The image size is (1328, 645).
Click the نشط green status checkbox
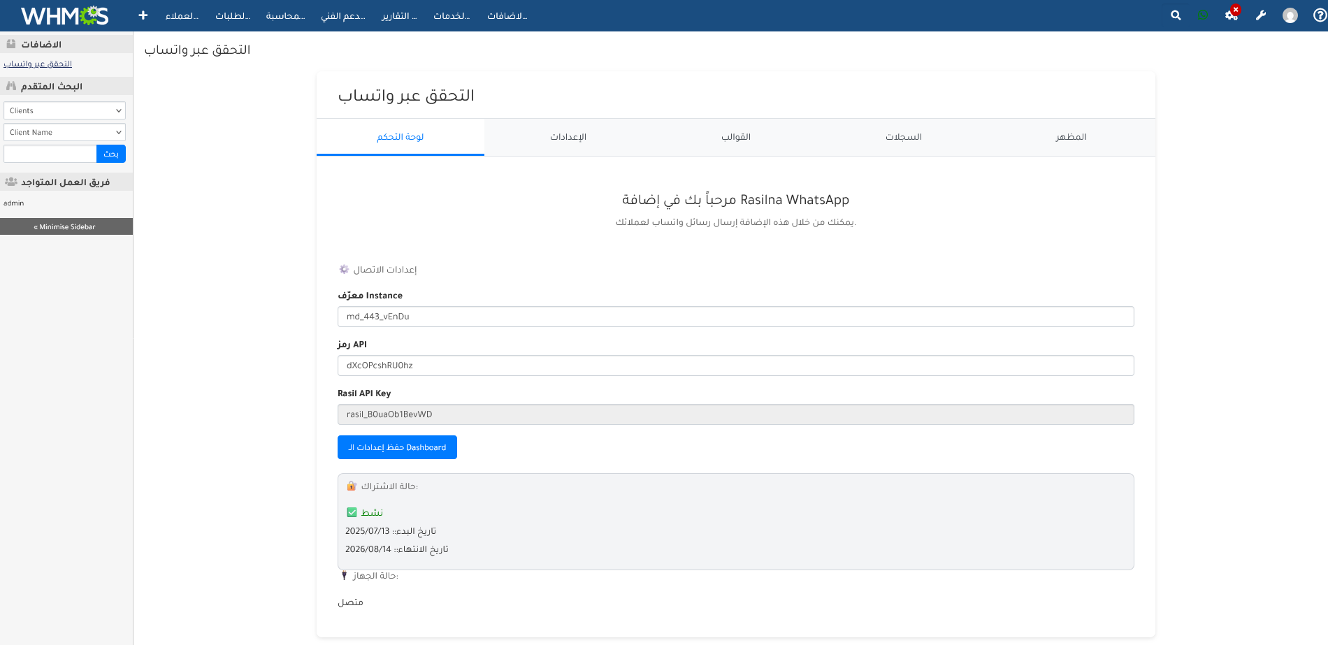coord(352,512)
